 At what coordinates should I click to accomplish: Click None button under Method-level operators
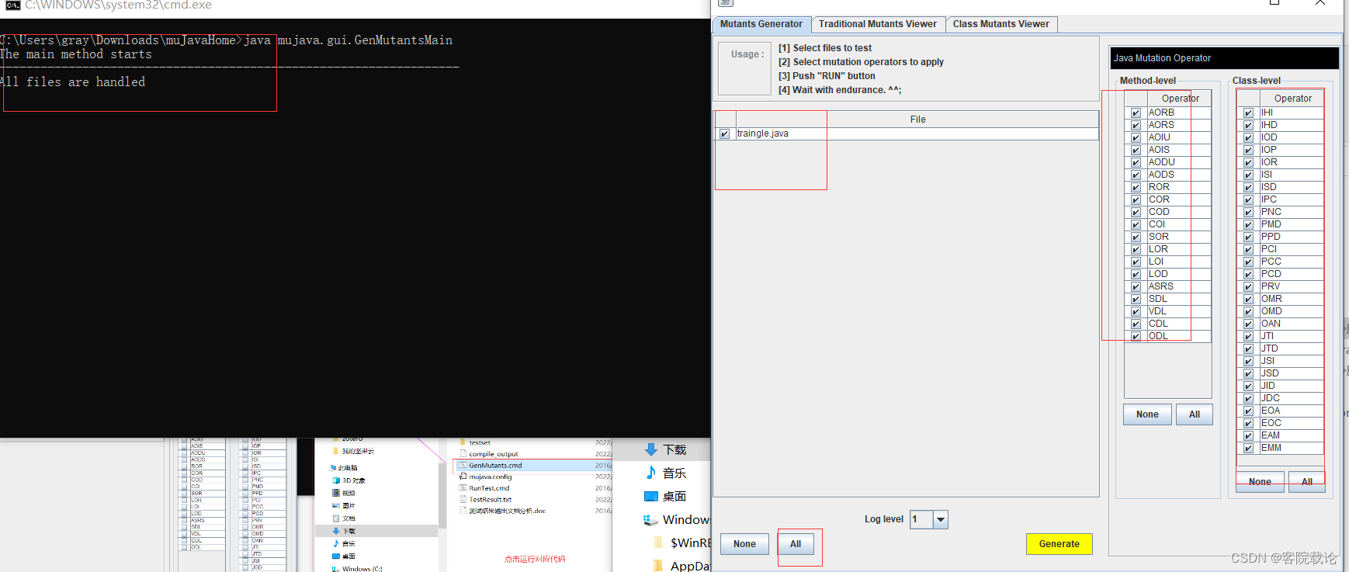pyautogui.click(x=1147, y=414)
